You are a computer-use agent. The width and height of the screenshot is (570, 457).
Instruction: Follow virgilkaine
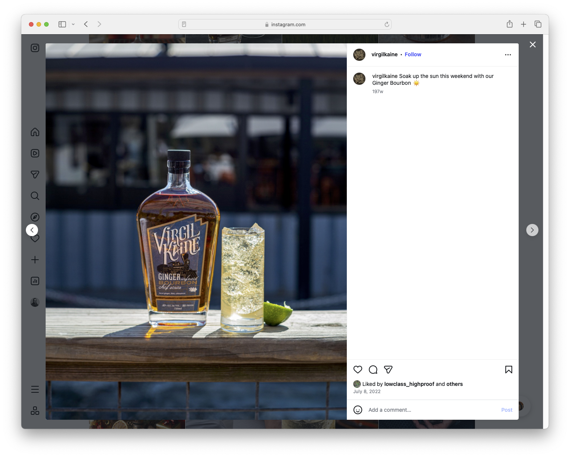tap(413, 54)
